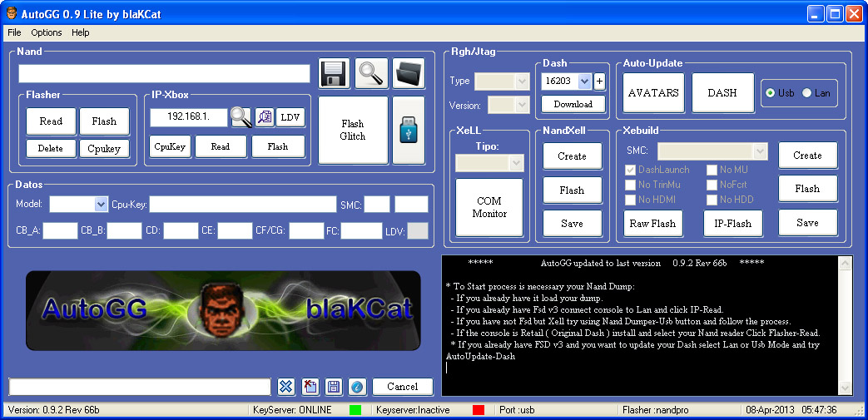Open the Model dropdown in Datos
This screenshot has height=420, width=868.
101,205
